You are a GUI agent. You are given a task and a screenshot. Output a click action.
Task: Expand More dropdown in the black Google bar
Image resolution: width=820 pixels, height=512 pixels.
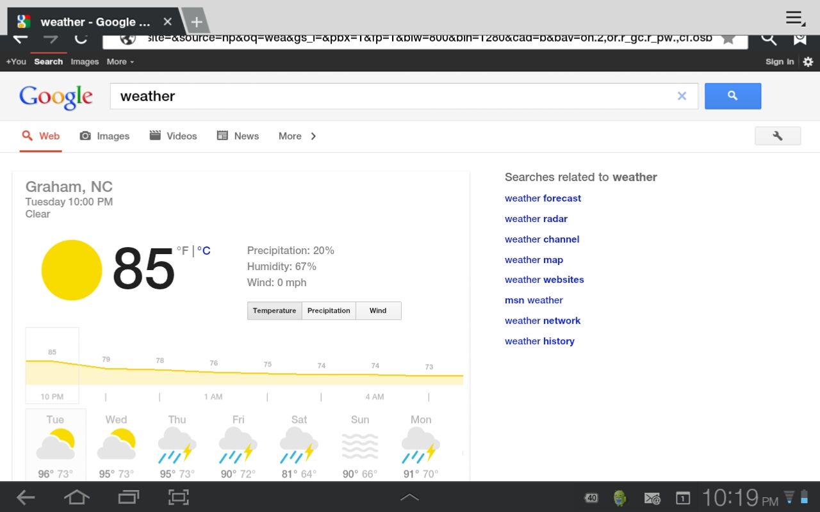(120, 61)
